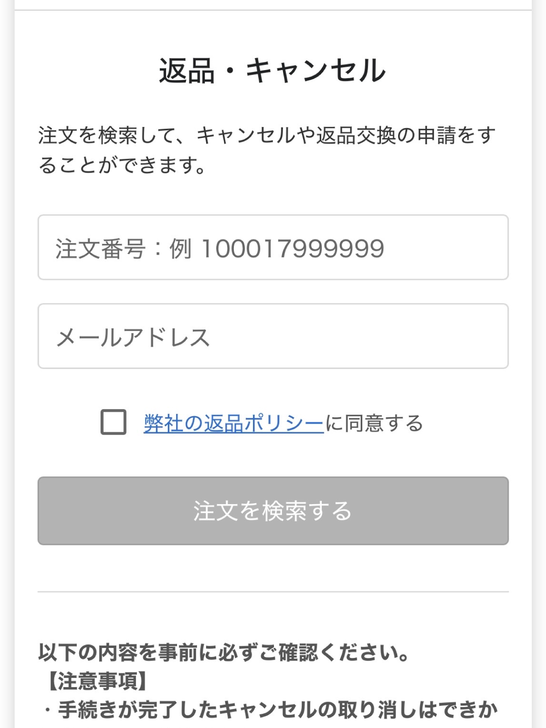
Task: Click the gray margin right of the card
Action: 539,364
